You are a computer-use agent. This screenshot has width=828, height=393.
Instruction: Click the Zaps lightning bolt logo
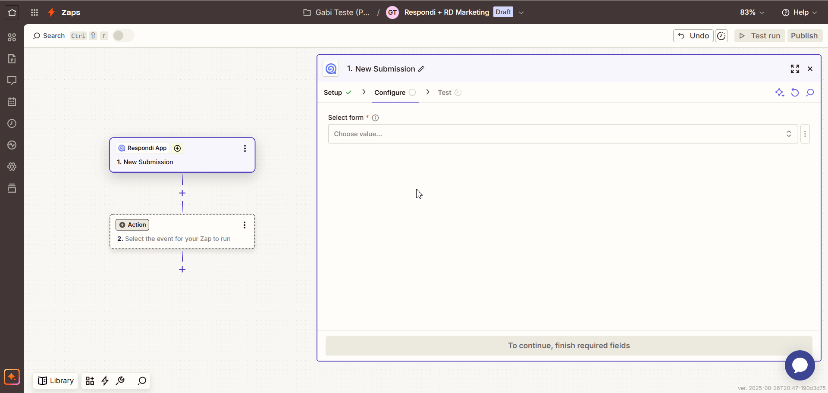51,12
